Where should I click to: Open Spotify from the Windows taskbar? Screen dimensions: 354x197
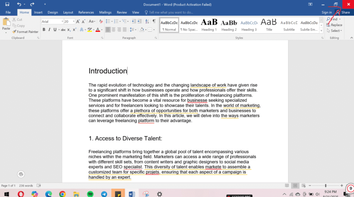tap(90, 194)
